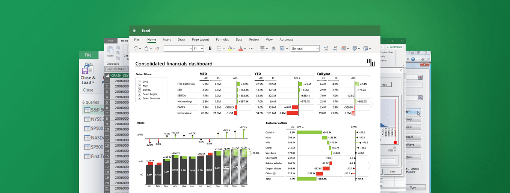Open the Review tab
Image resolution: width=510 pixels, height=193 pixels.
click(x=254, y=39)
